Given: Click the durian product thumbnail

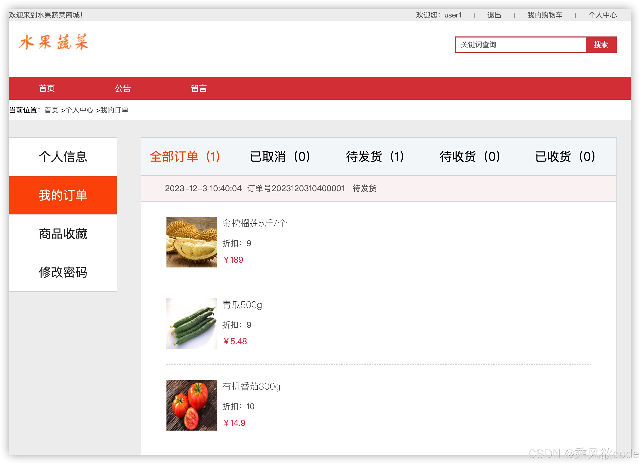Looking at the screenshot, I should [192, 242].
